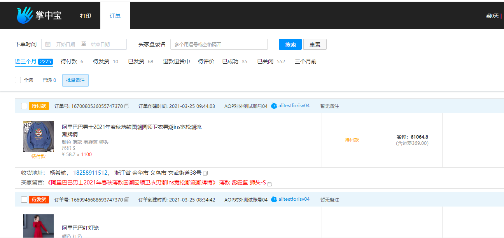Open the 订单 tab in the top bar

tap(115, 16)
